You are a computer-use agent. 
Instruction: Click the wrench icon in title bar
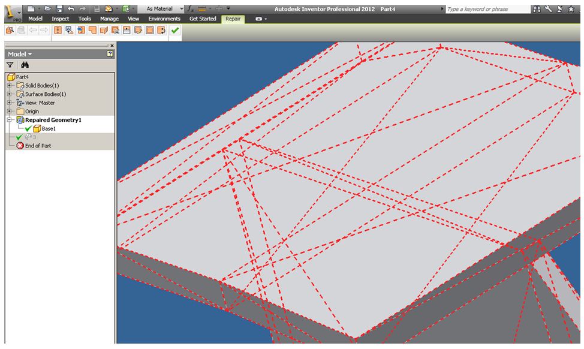tap(548, 9)
